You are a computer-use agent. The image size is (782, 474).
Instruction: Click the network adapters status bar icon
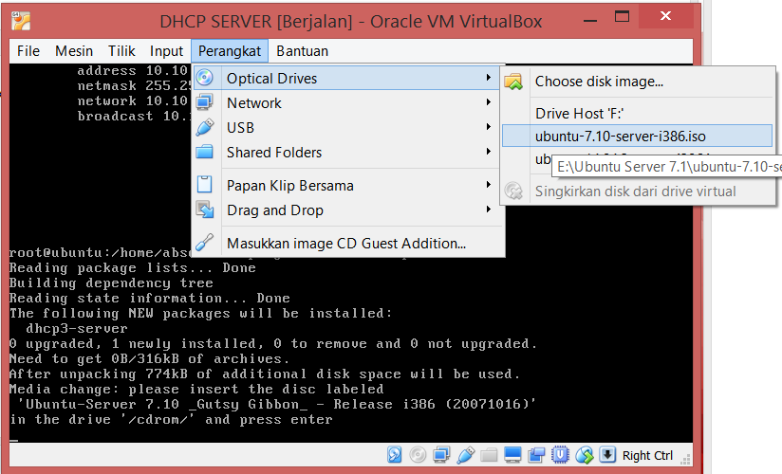[x=441, y=454]
